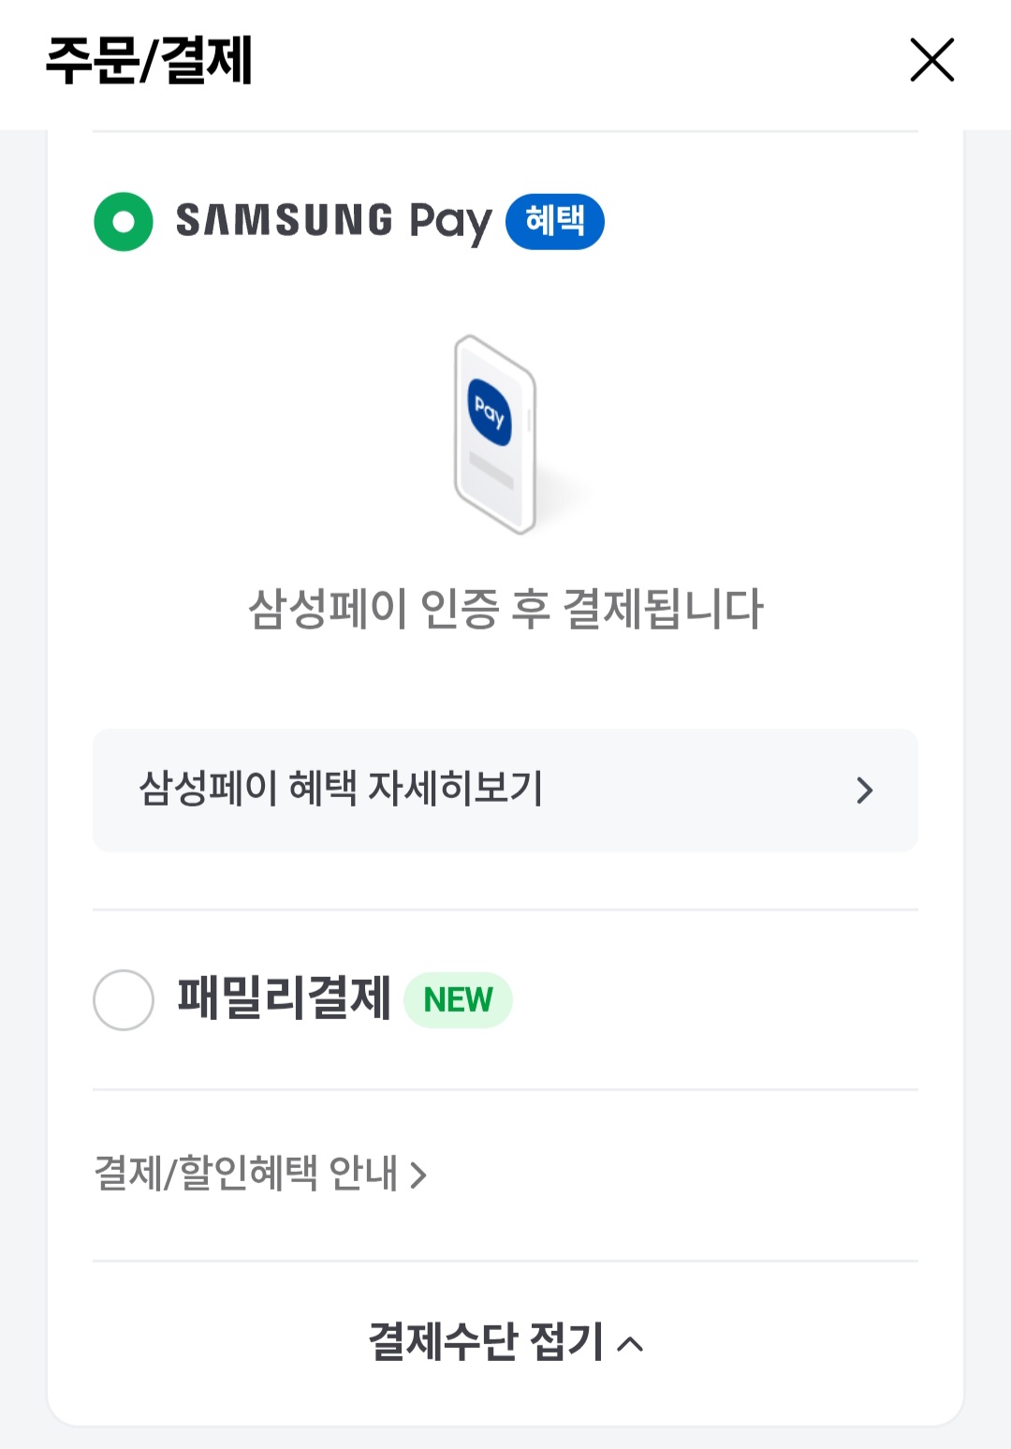The width and height of the screenshot is (1011, 1449).
Task: Tap the blue Pay icon on phone
Action: tap(490, 411)
